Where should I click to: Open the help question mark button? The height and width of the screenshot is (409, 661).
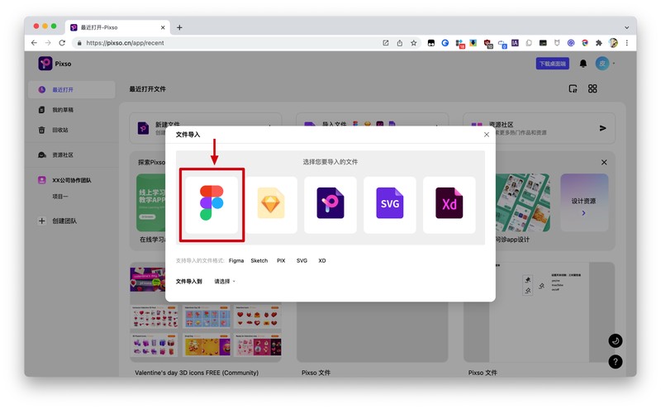[615, 361]
